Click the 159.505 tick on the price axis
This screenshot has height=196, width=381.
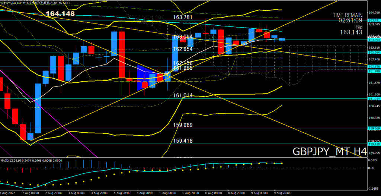374,141
